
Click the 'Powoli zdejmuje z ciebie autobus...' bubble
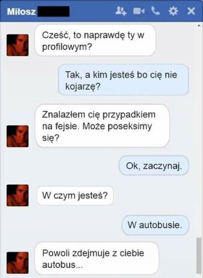tap(97, 258)
